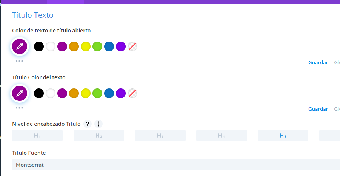Pick the black swatch for open title color
This screenshot has width=340, height=176.
pyautogui.click(x=39, y=46)
